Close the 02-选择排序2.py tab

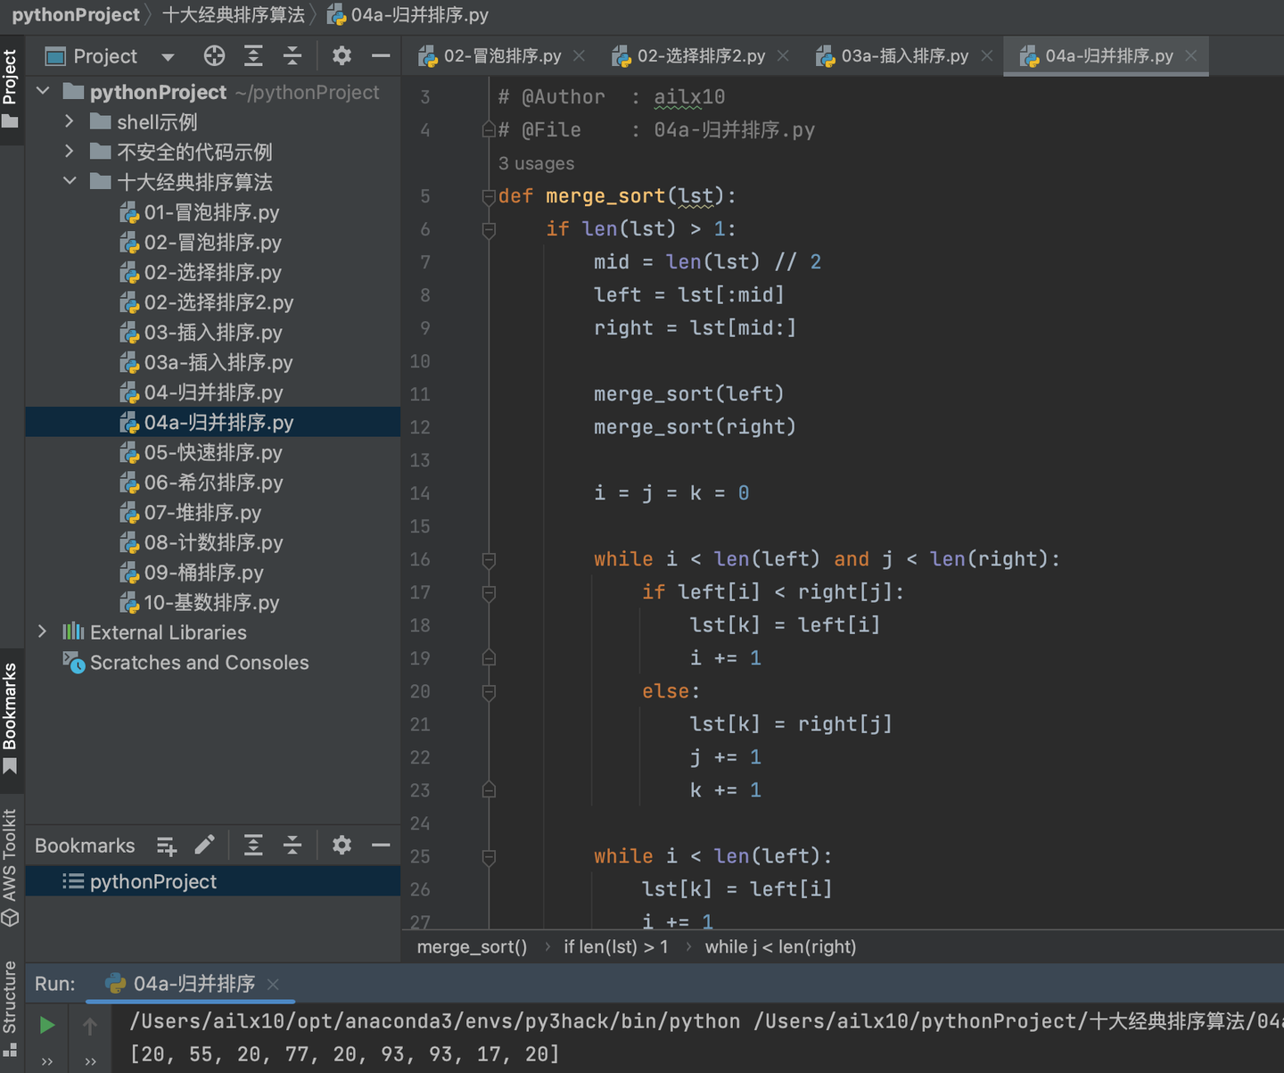[x=783, y=56]
